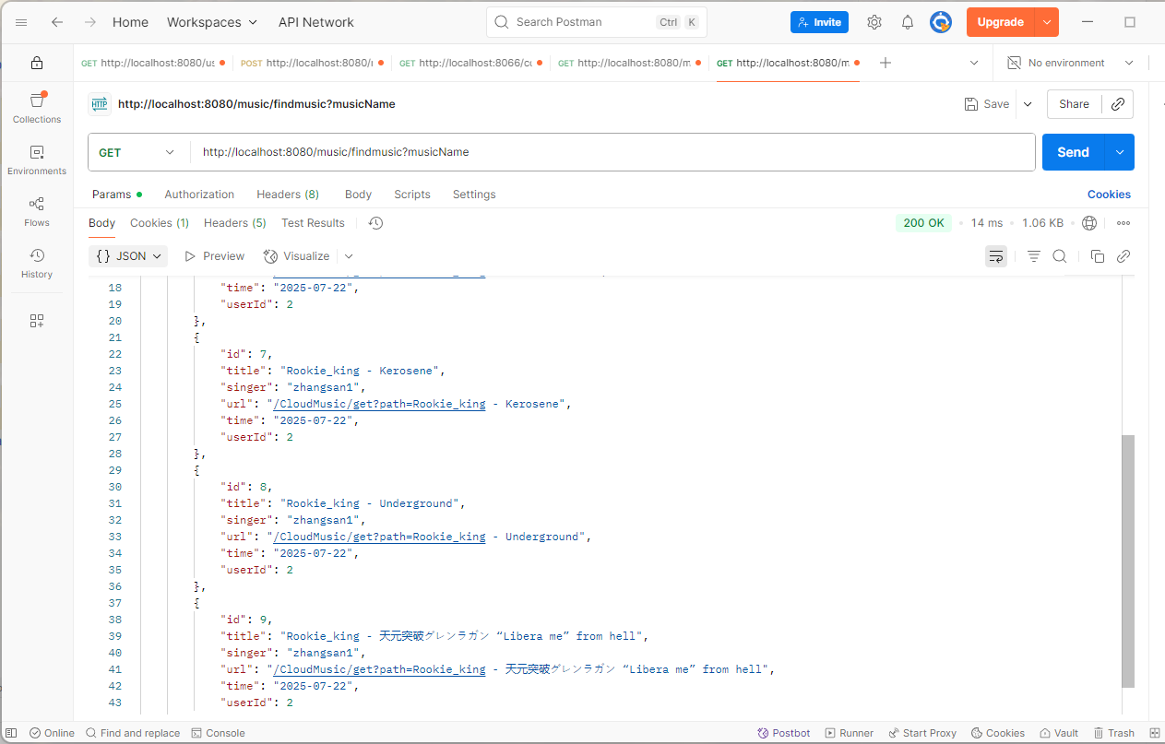Click the network globe icon in response bar
Image resolution: width=1165 pixels, height=744 pixels.
pyautogui.click(x=1089, y=223)
